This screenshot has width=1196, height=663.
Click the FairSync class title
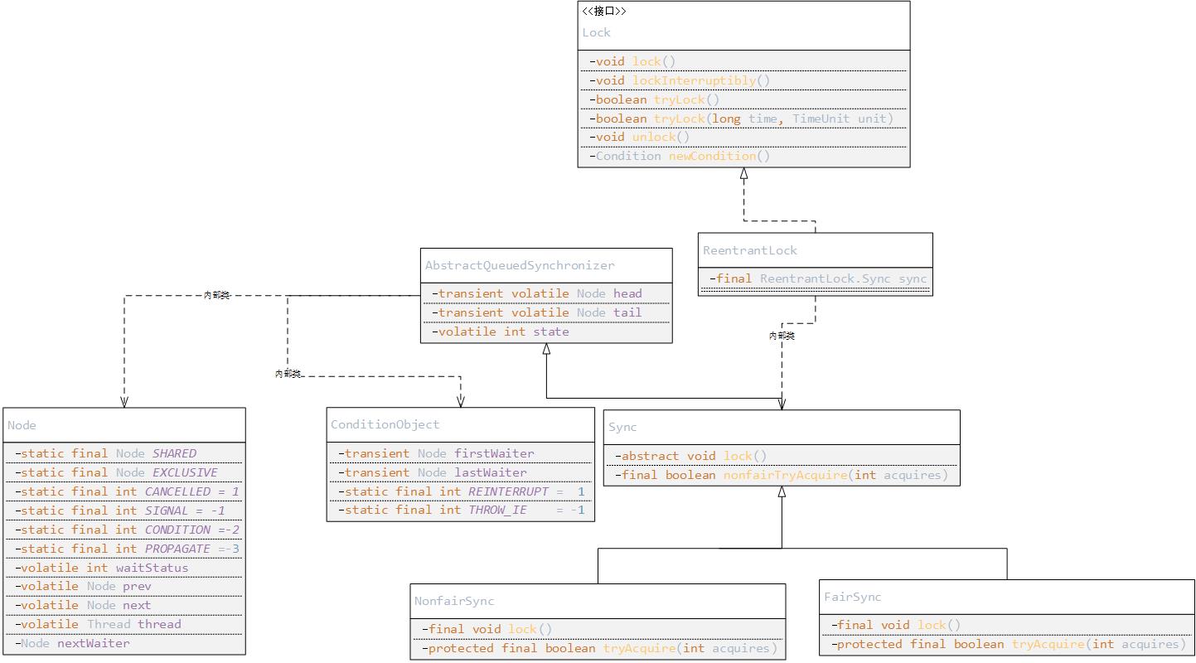point(853,597)
